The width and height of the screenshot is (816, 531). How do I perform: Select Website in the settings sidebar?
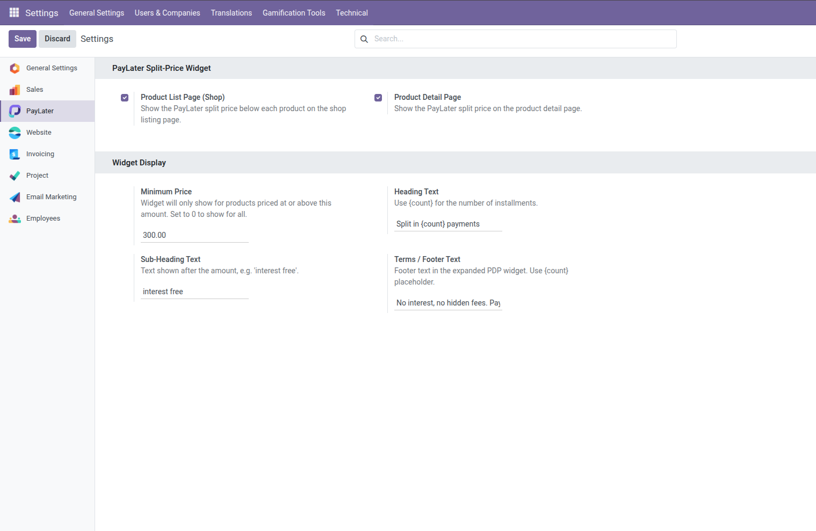click(47, 133)
